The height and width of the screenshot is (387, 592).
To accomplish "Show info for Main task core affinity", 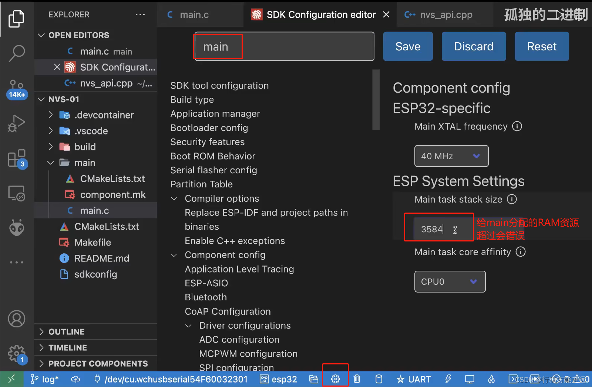I will coord(521,252).
